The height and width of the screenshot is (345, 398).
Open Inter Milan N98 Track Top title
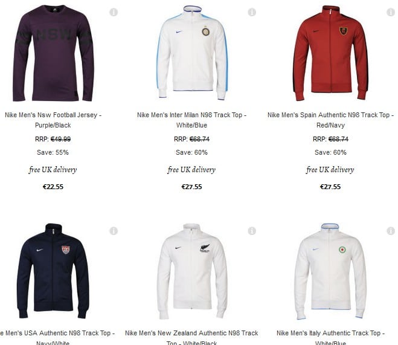coord(192,120)
